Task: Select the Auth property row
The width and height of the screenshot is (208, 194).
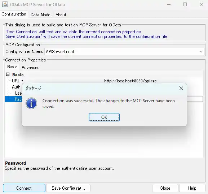Action: pyautogui.click(x=14, y=87)
